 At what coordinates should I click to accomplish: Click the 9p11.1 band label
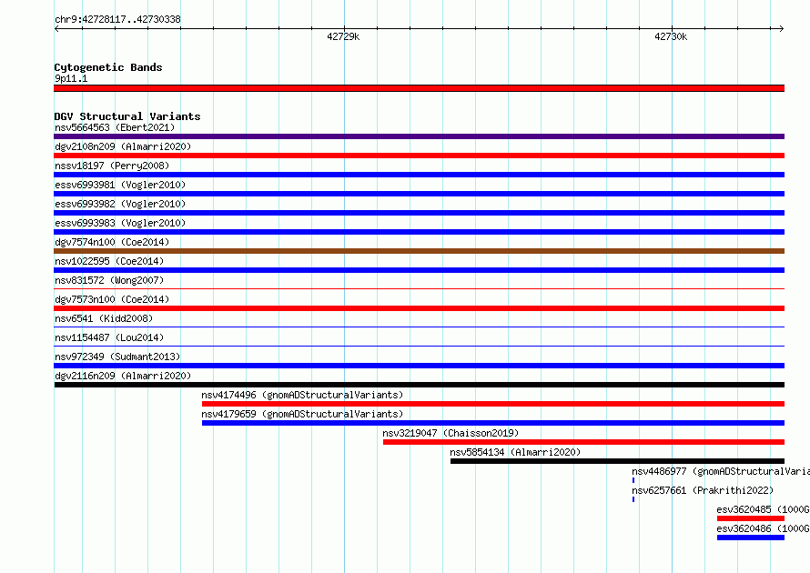click(71, 78)
